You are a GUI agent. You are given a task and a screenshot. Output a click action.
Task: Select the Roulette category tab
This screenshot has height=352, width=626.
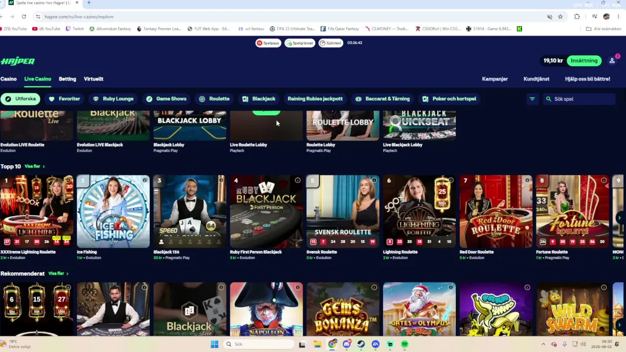pos(214,99)
